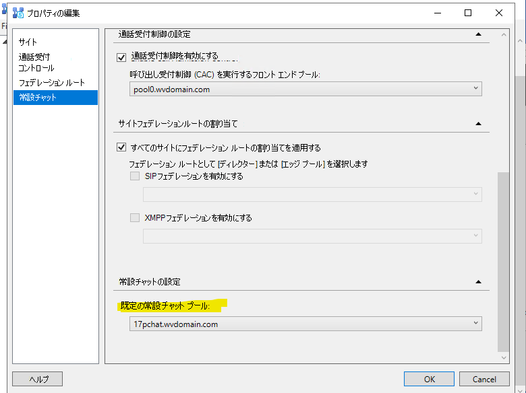Image resolution: width=526 pixels, height=393 pixels.
Task: Collapse the 常設チャットの設定 section
Action: 479,281
